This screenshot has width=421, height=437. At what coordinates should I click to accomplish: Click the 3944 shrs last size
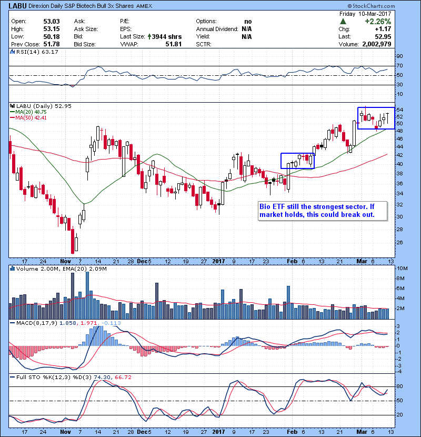pos(167,36)
